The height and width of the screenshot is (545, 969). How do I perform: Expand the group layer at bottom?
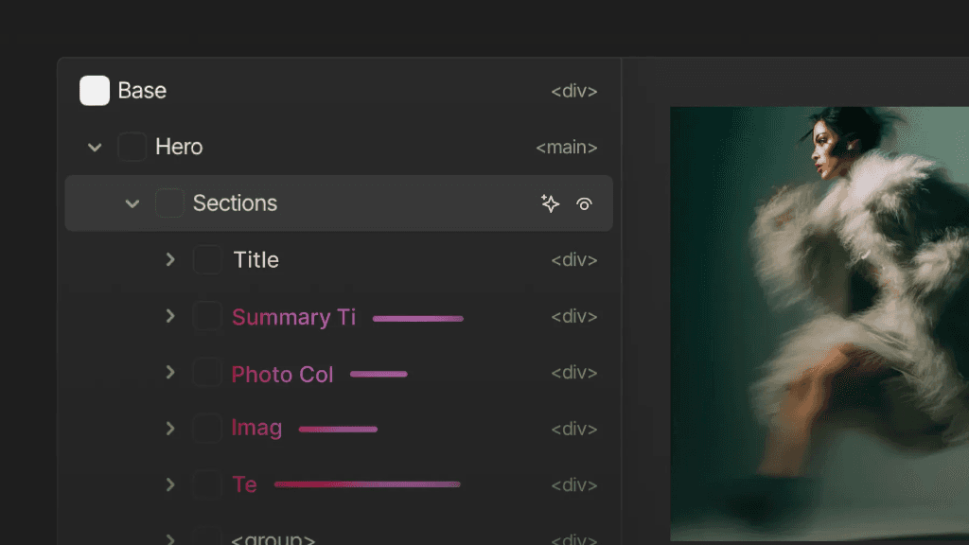point(170,537)
